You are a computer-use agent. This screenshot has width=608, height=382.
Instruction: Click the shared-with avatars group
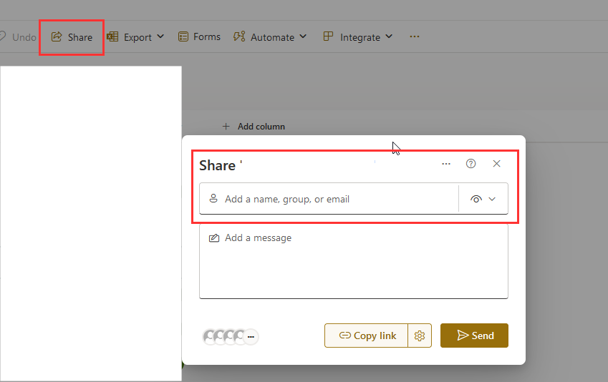point(231,337)
